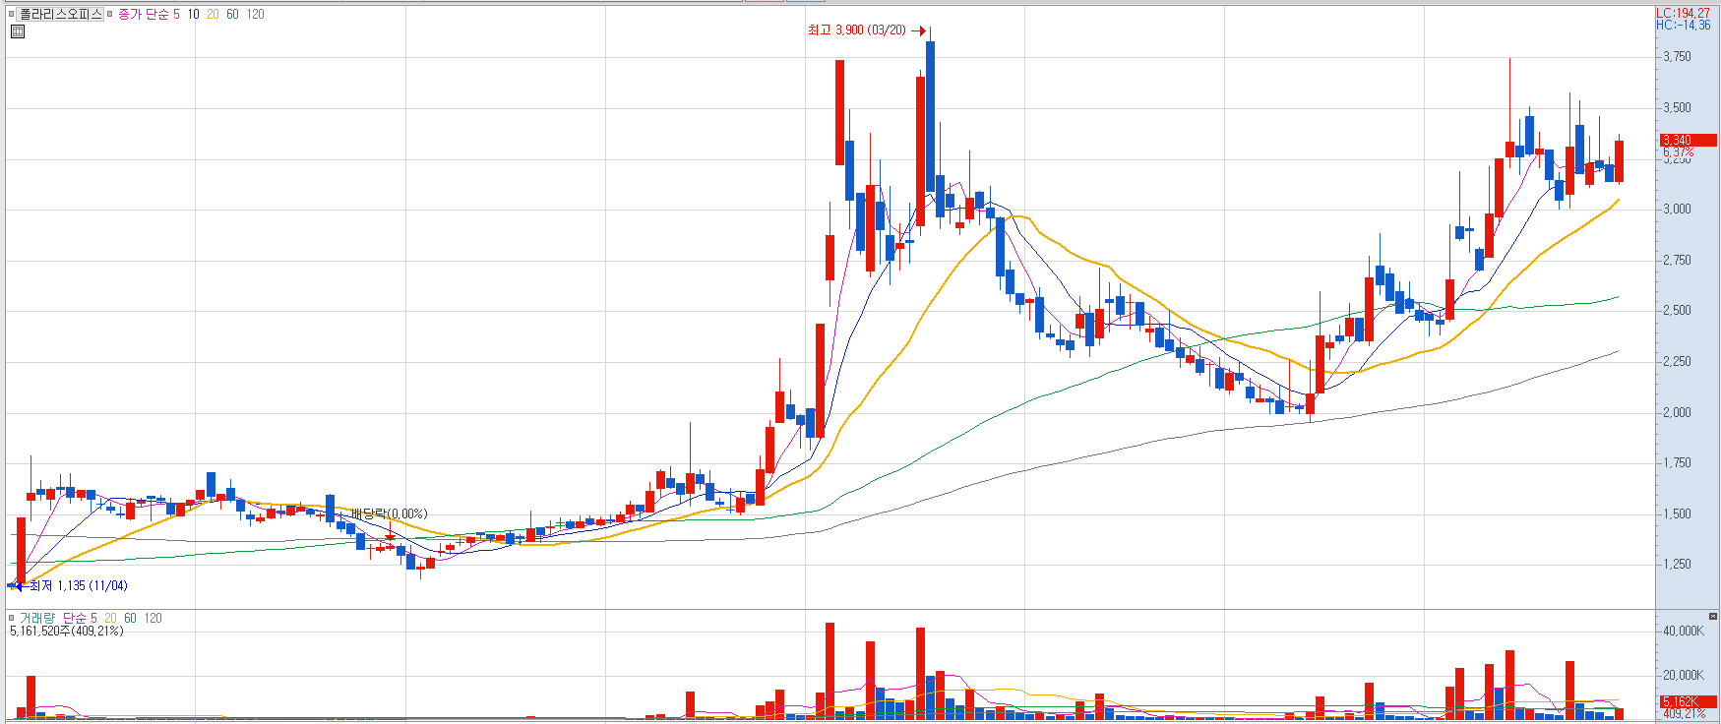Select the volume 단순 5 average label
Screen dimensions: 1721x724
[x=80, y=618]
